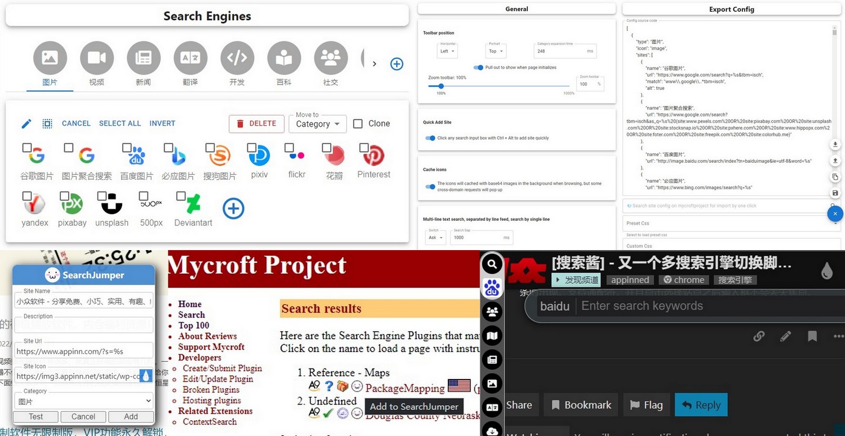
Task: Click the Add button in SearchJumper dialog
Action: point(131,417)
